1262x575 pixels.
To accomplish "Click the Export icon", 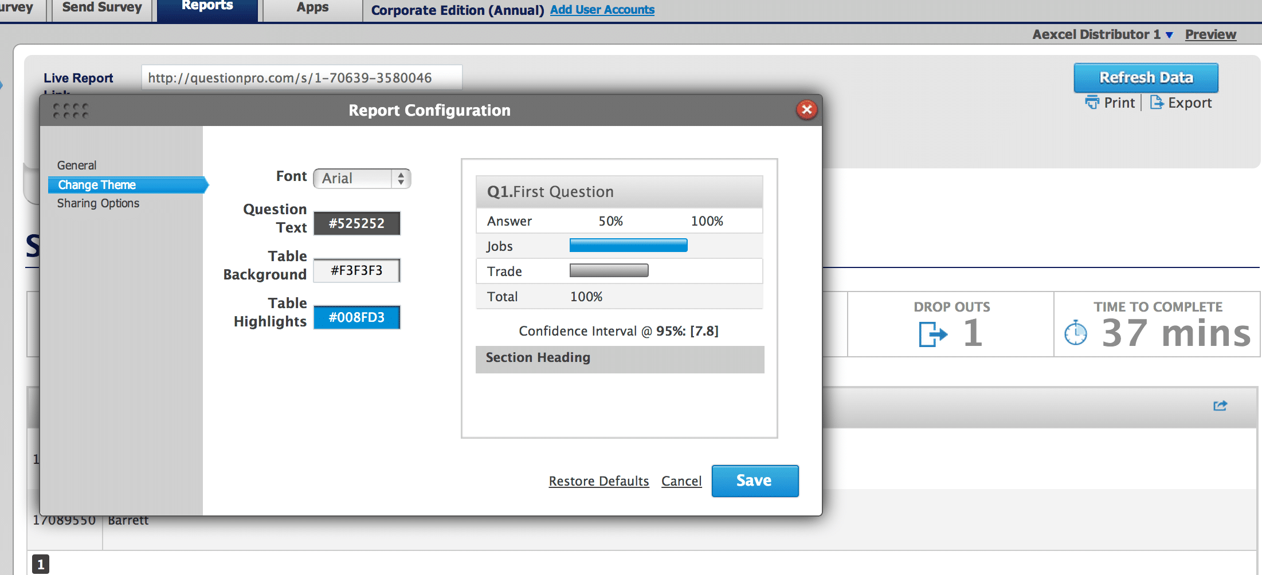I will [1157, 103].
